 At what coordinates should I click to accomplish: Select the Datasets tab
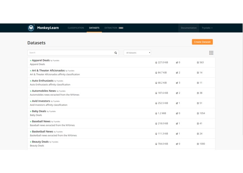94,28
